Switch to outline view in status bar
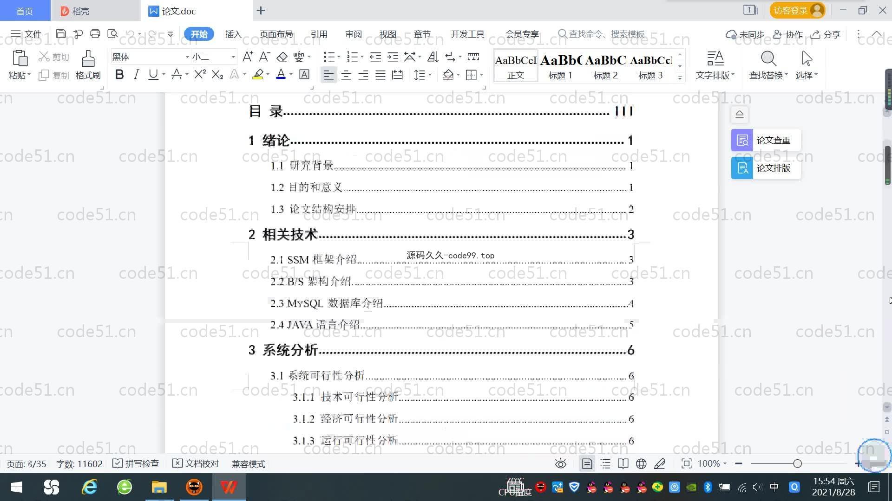 pyautogui.click(x=605, y=464)
